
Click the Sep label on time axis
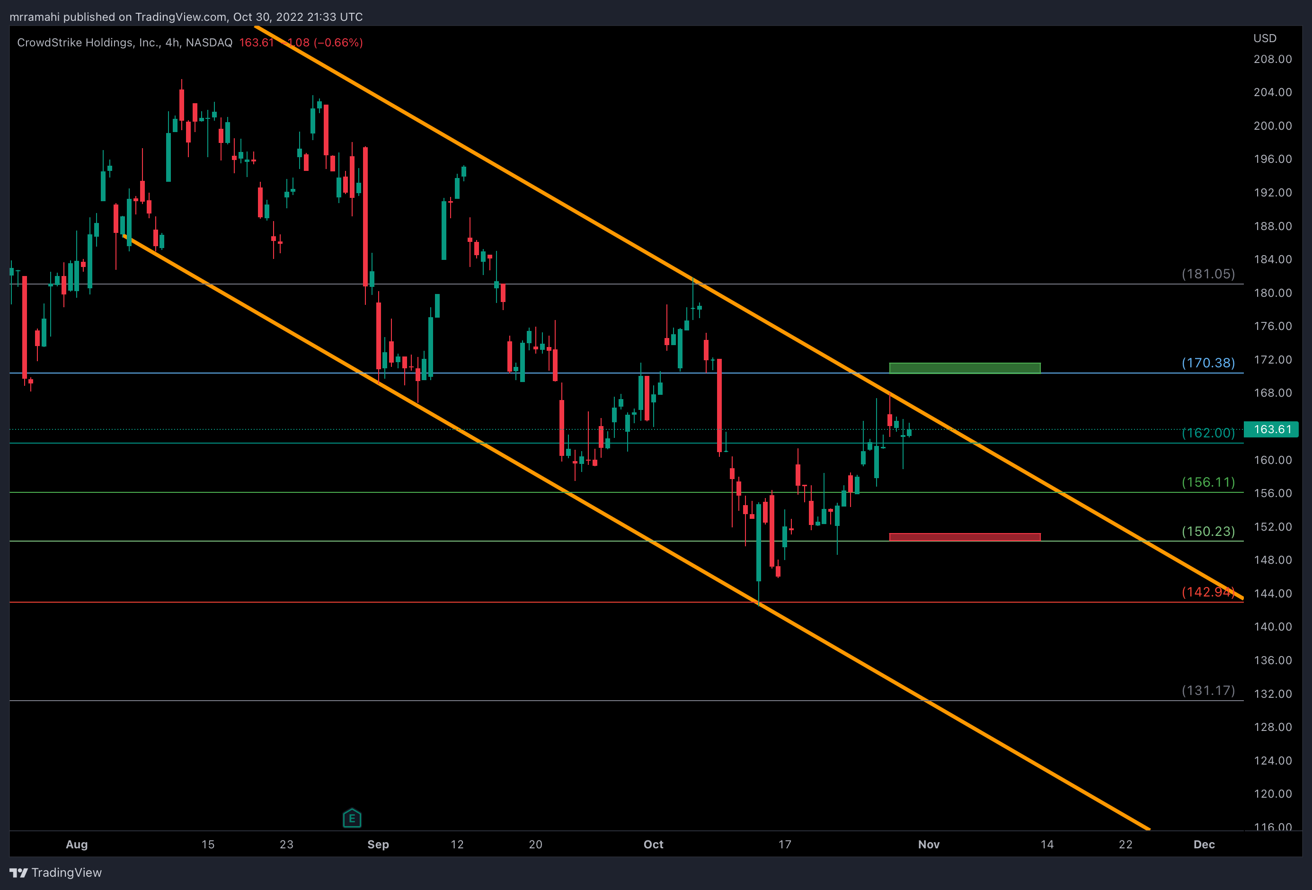click(x=378, y=844)
